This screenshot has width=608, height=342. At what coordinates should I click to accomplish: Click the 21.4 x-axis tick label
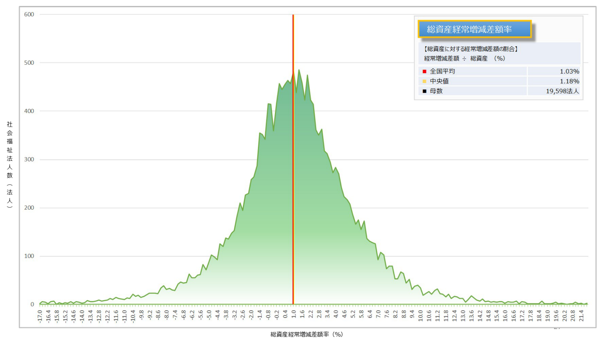click(x=581, y=316)
